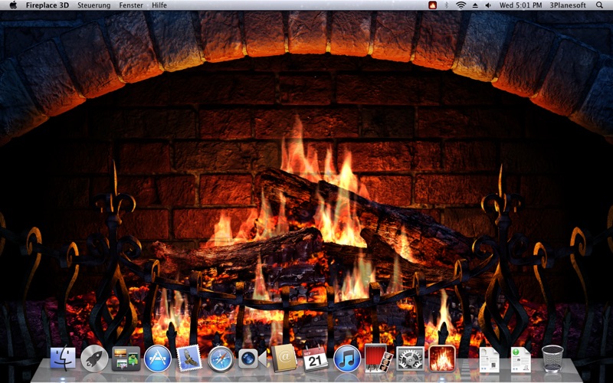Click the eject icon in menu bar

click(x=475, y=5)
